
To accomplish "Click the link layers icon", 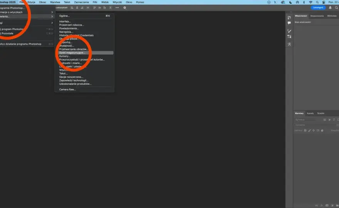I will pyautogui.click(x=317, y=205).
